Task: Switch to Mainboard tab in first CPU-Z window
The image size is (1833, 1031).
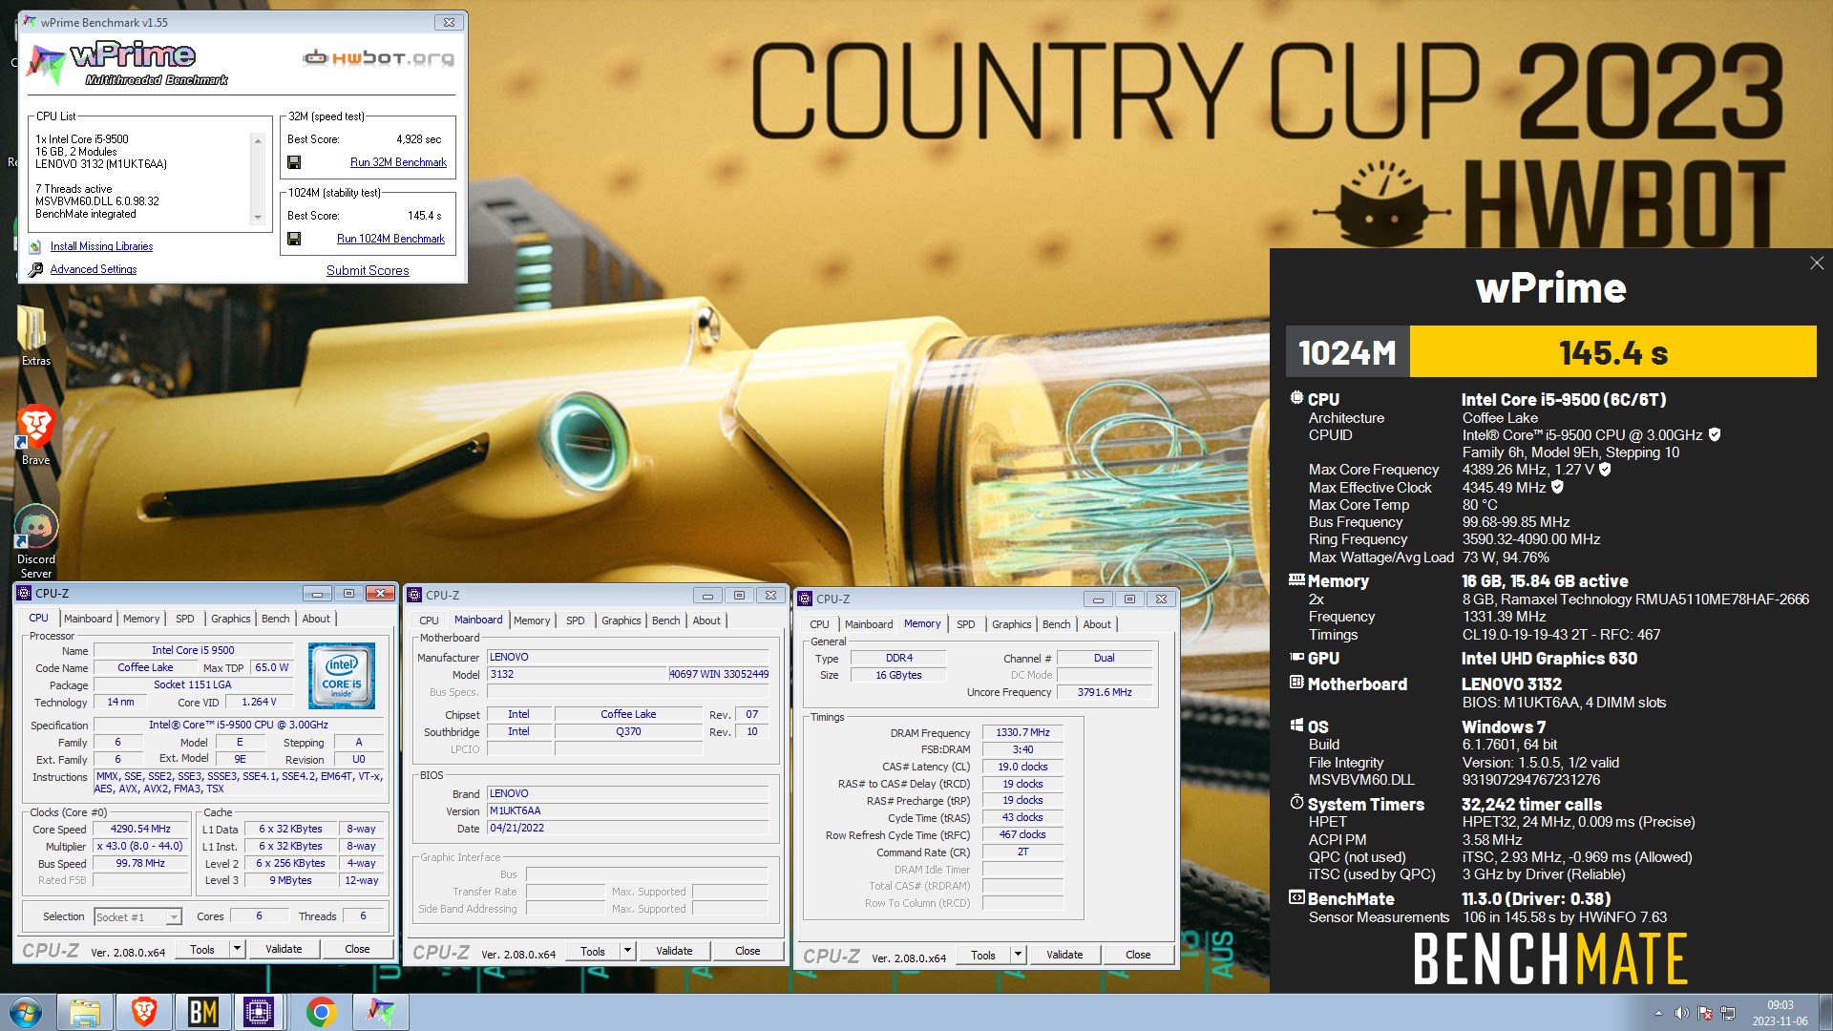Action: click(x=88, y=619)
